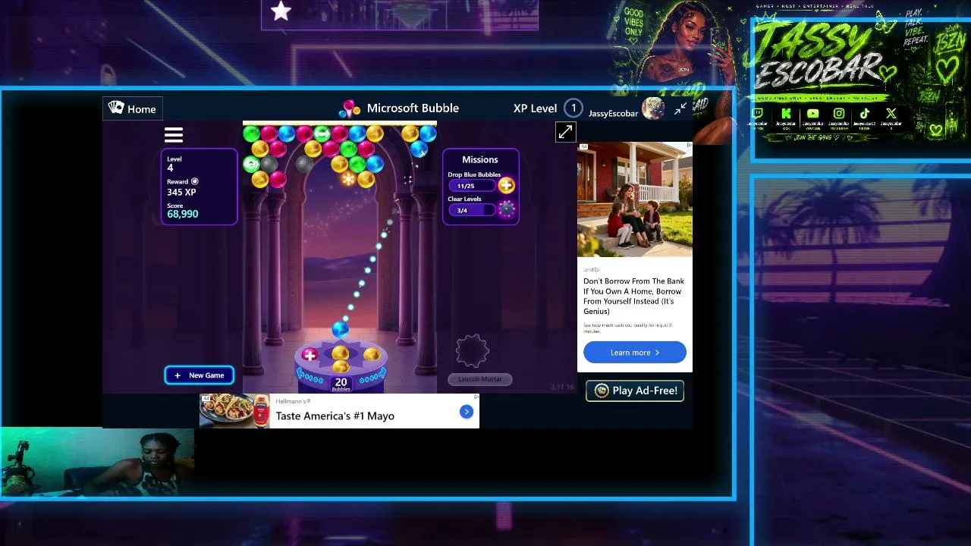
Task: Click the gray stone bubble under the arch
Action: pos(305,164)
